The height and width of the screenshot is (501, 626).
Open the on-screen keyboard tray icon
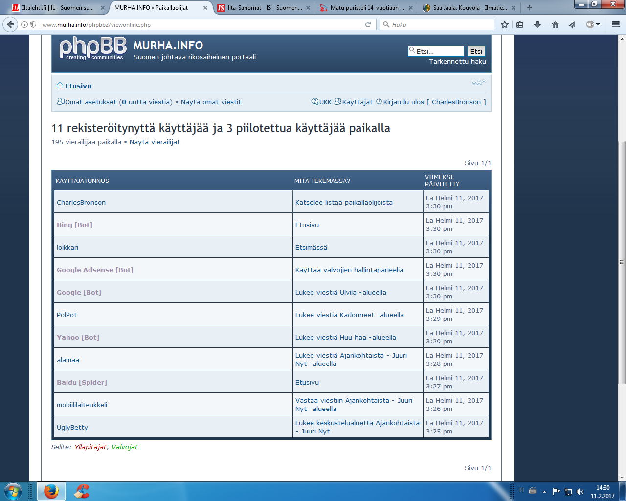click(533, 491)
